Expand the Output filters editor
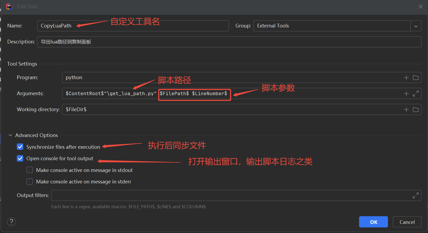The image size is (428, 233). coord(415,195)
